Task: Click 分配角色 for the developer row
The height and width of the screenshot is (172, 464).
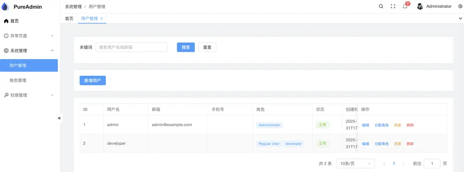Action: click(x=382, y=144)
